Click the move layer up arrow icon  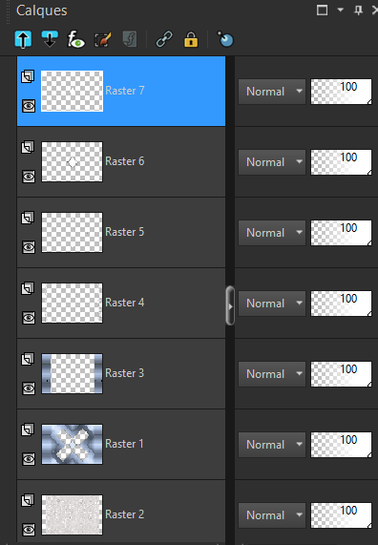click(x=23, y=39)
